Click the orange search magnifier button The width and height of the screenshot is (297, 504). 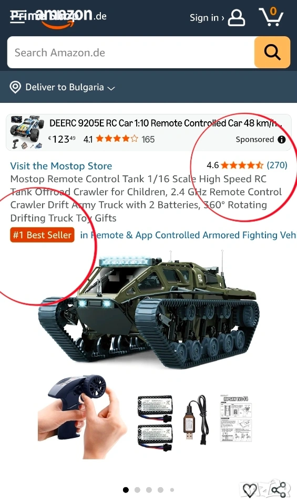click(272, 52)
